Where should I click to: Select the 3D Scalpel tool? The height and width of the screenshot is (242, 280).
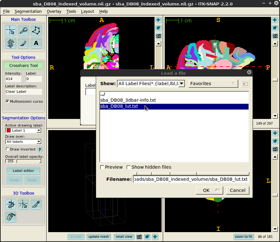(x=36, y=204)
